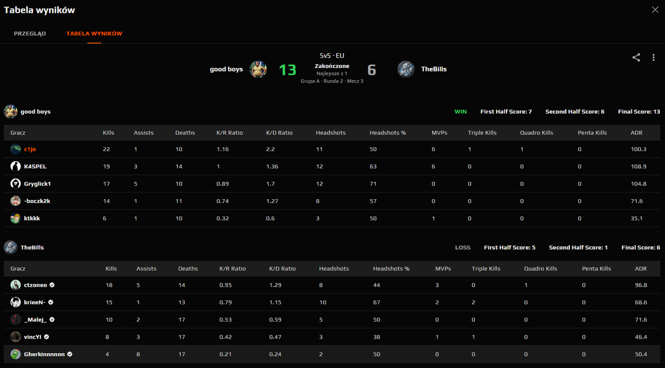Image resolution: width=665 pixels, height=368 pixels.
Task: Click Zakończone match status text
Action: [x=332, y=66]
